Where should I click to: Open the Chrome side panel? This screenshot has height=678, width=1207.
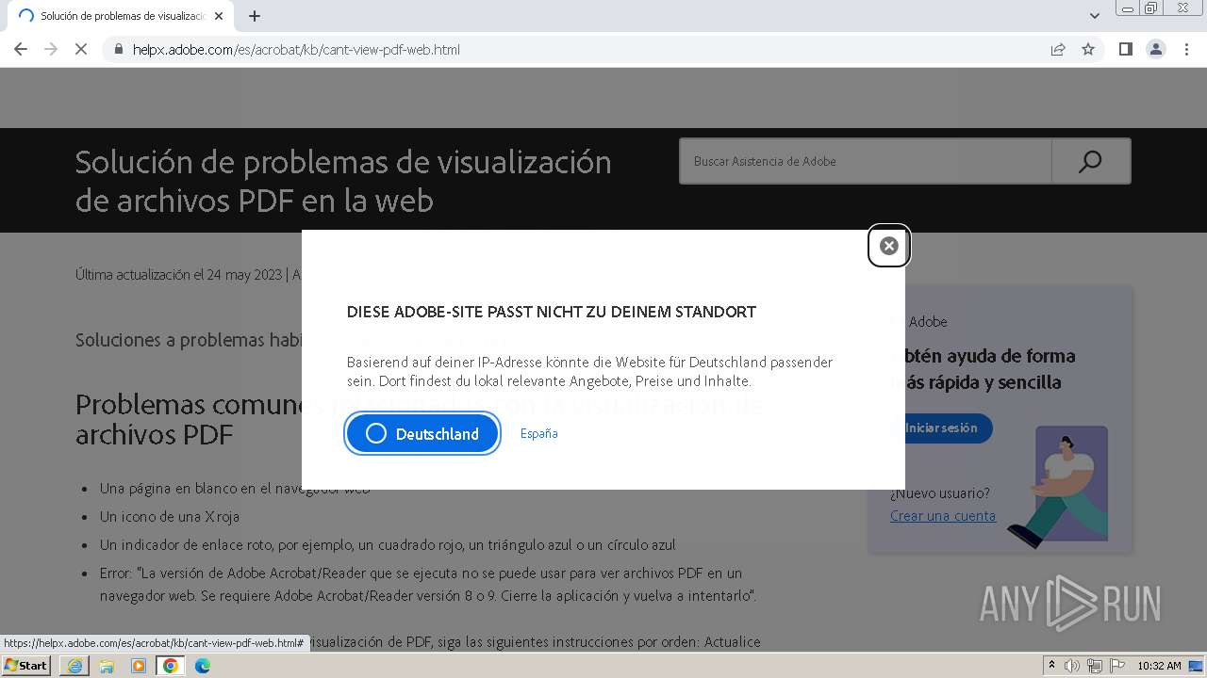1125,49
